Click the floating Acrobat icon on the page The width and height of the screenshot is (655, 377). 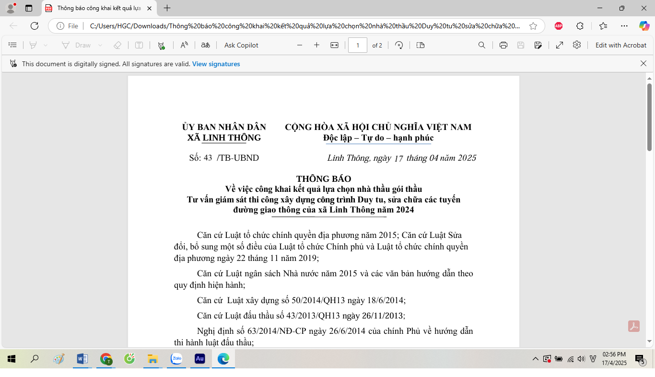tap(634, 326)
